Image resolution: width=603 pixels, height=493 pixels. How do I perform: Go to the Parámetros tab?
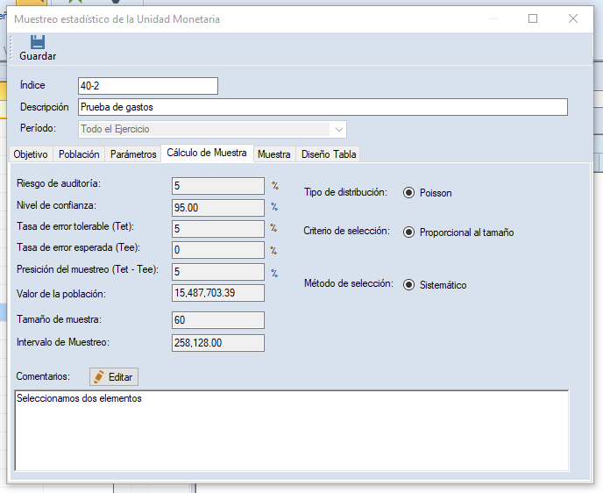pyautogui.click(x=133, y=154)
